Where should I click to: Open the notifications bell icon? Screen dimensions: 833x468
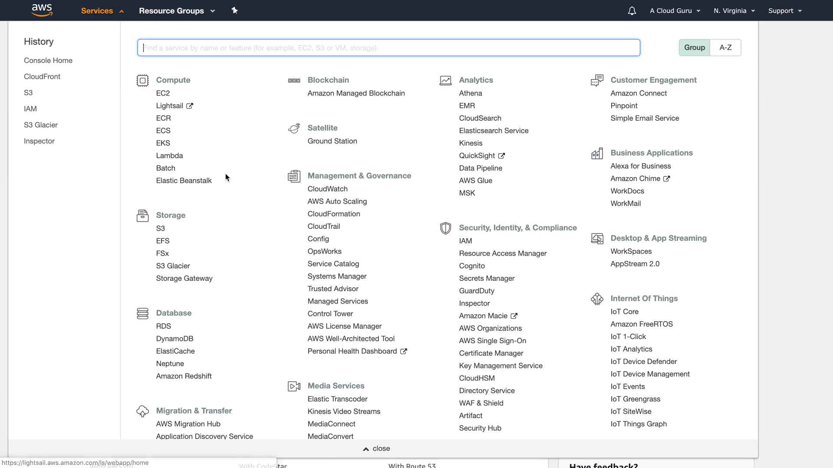click(632, 11)
